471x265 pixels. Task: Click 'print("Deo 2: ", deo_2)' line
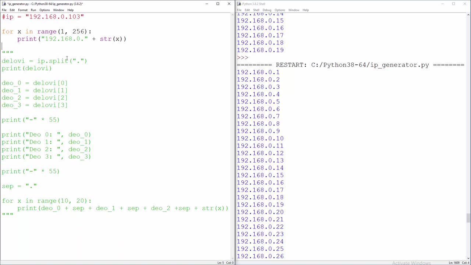click(46, 149)
